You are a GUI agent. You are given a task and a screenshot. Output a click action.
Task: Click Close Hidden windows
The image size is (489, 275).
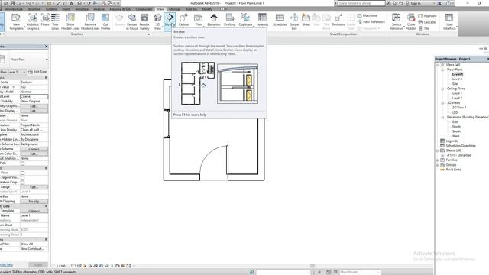click(411, 21)
